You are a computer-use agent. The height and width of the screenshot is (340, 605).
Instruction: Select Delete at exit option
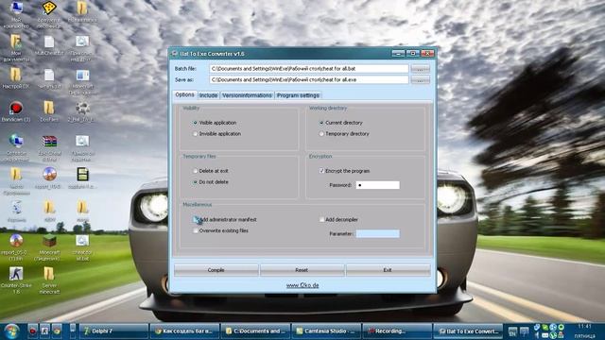(195, 171)
